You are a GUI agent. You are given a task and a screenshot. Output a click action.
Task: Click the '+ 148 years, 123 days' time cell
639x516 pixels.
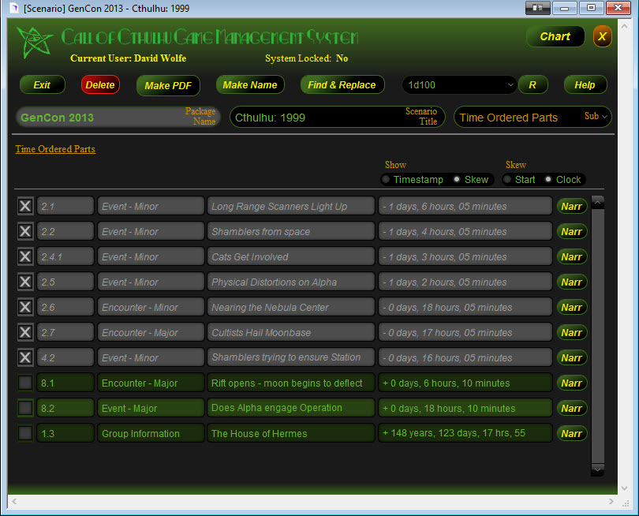tap(465, 433)
